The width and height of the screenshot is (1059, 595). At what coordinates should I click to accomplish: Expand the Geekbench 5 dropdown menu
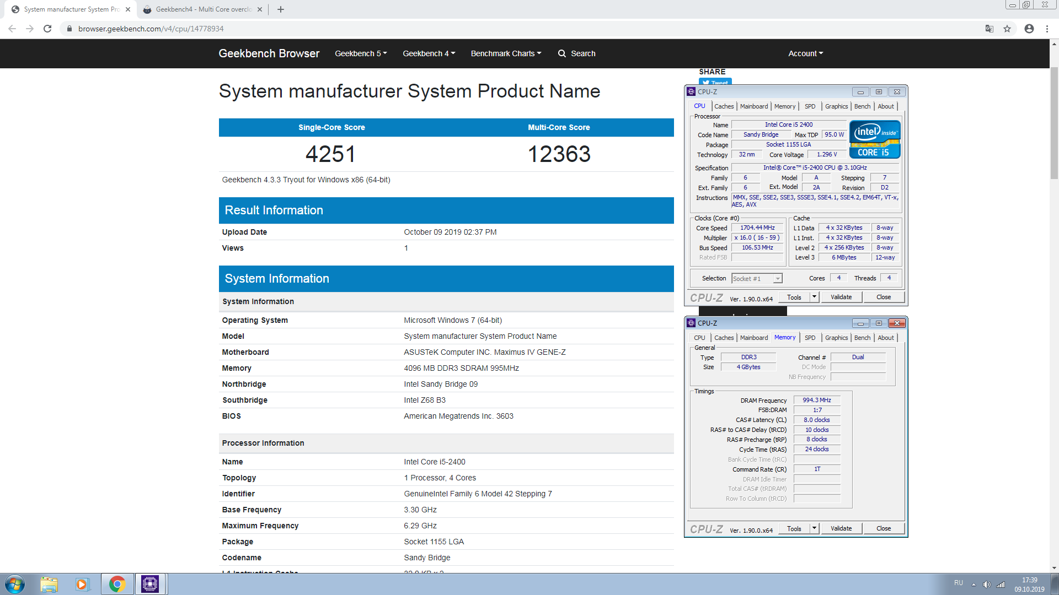click(x=361, y=53)
